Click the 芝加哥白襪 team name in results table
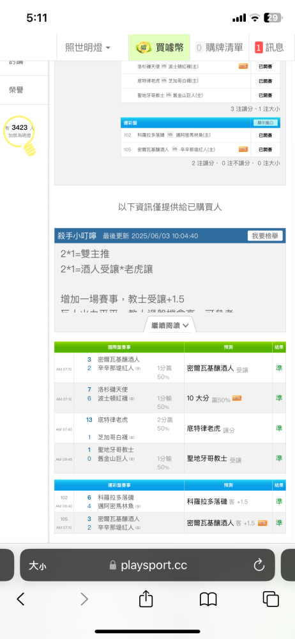 coord(113,437)
